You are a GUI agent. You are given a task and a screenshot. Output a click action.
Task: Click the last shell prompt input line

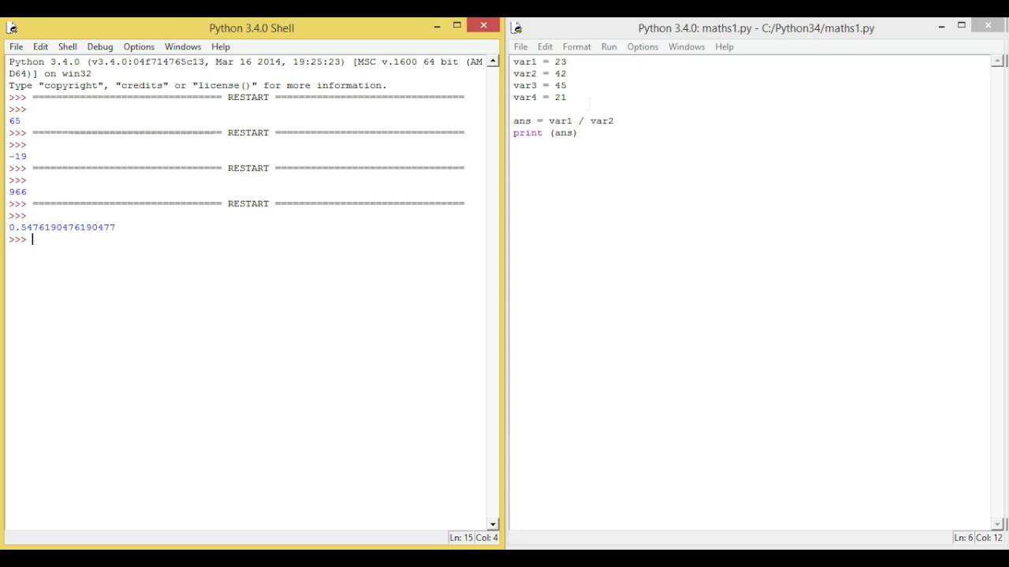247,239
